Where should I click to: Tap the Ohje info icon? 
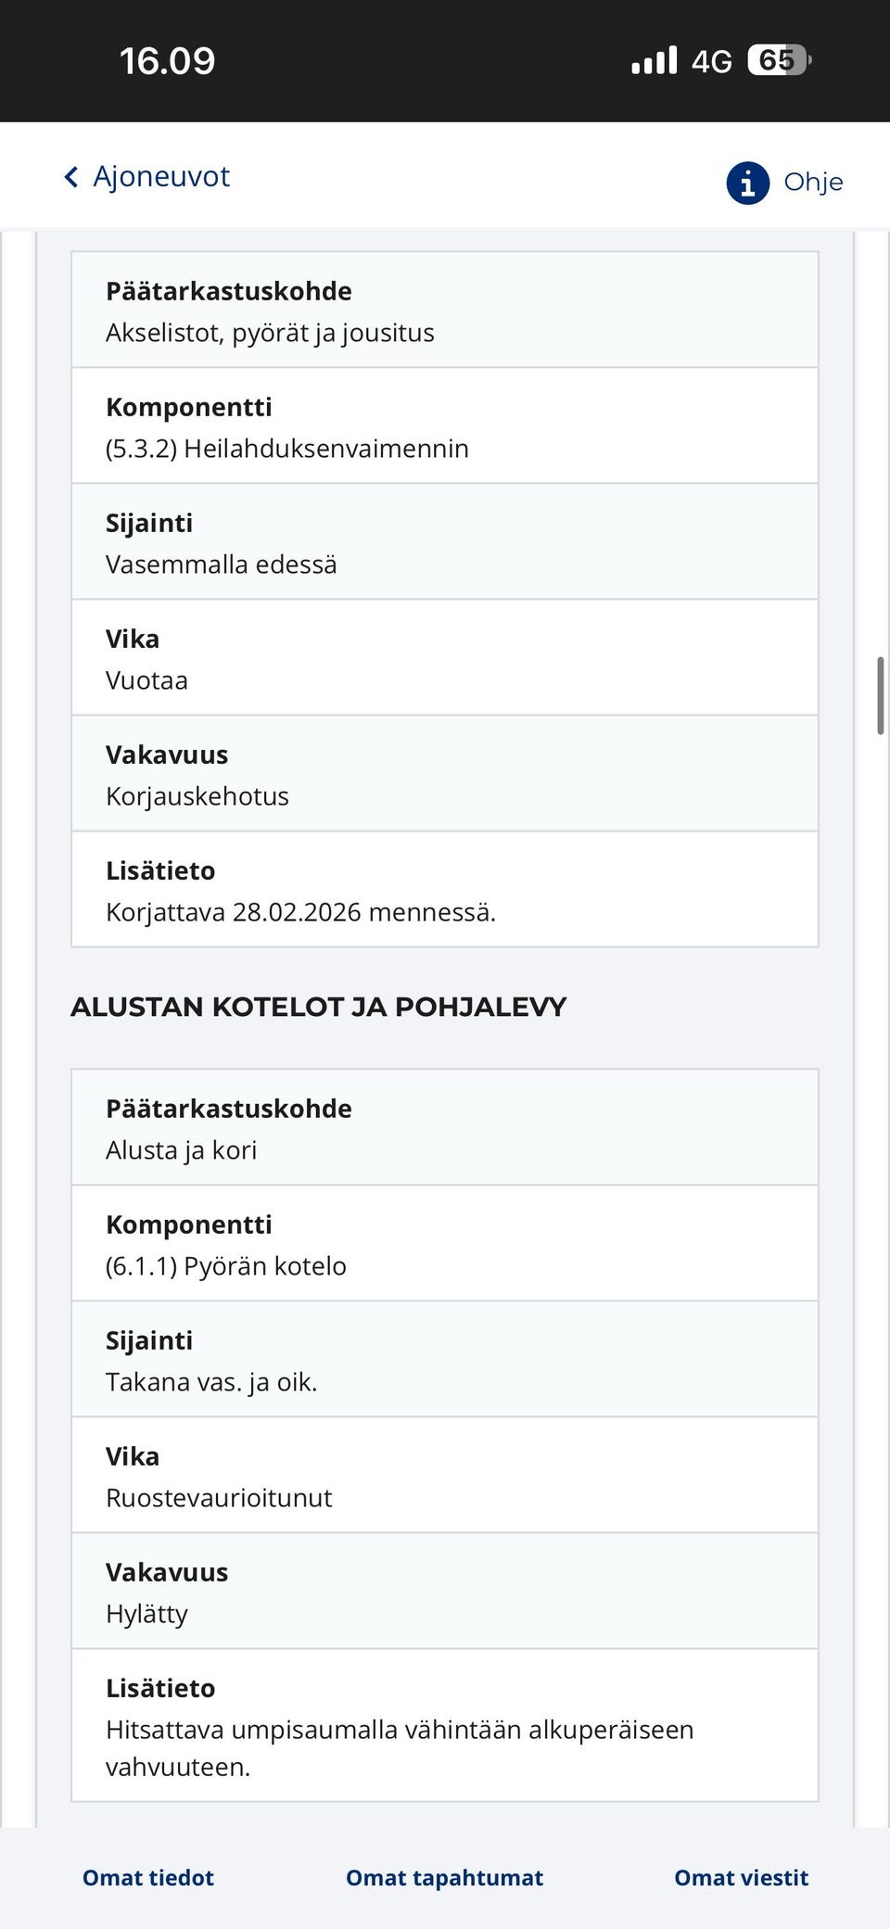point(746,183)
